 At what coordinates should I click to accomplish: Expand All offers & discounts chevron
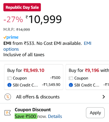104,97
